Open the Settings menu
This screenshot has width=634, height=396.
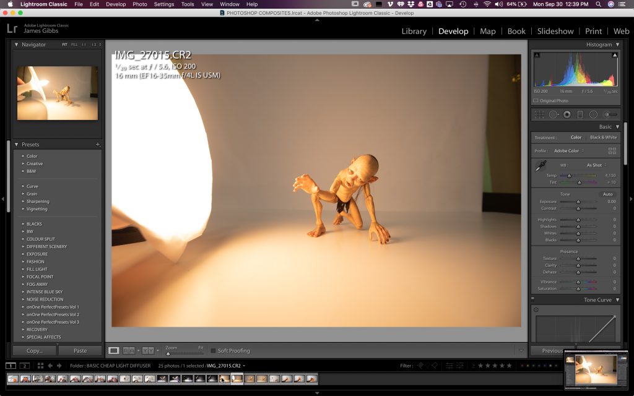coord(163,4)
